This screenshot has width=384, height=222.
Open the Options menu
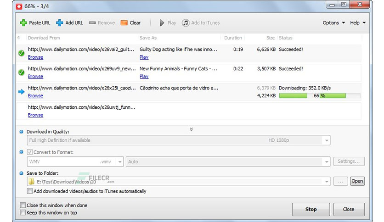[333, 23]
